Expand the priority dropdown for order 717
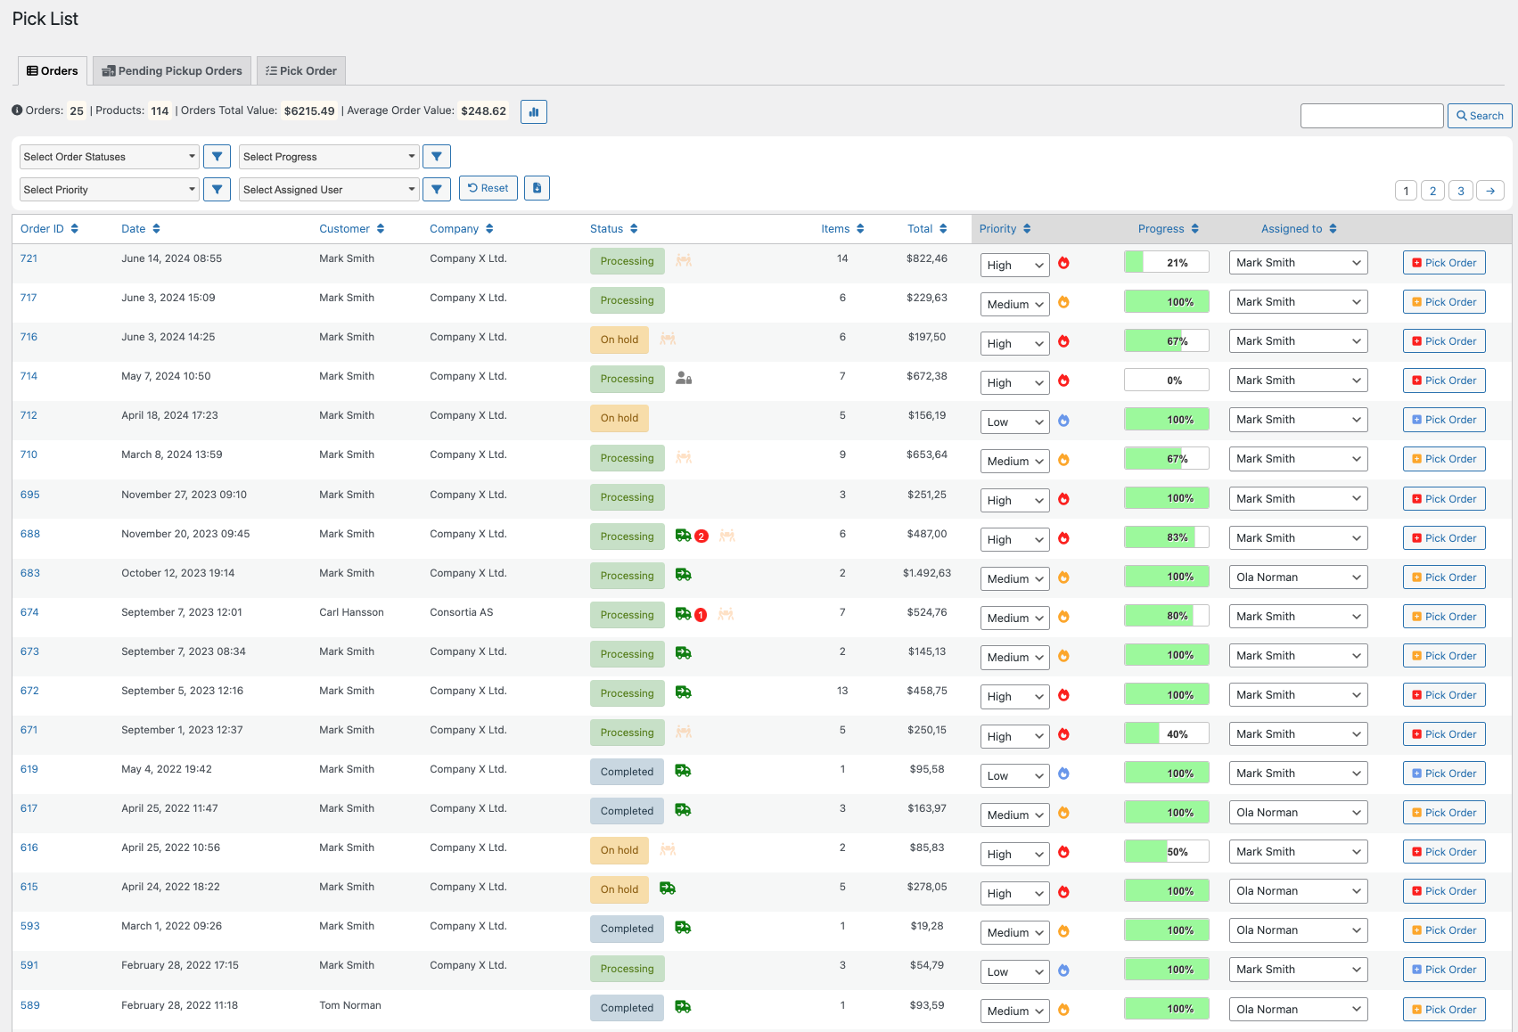The width and height of the screenshot is (1518, 1032). tap(1014, 305)
